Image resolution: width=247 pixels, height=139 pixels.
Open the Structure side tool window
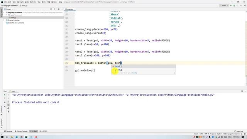pyautogui.click(x=2, y=123)
